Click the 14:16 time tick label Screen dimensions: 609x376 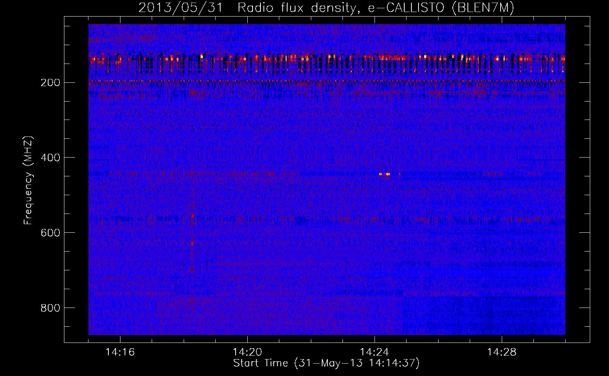point(120,352)
